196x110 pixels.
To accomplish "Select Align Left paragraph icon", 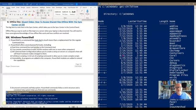I will pyautogui.click(x=38, y=13).
